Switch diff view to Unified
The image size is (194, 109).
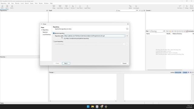click(172, 72)
